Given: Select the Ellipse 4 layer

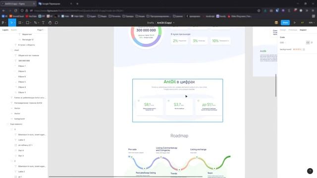Looking at the screenshot, I should pos(22,87).
